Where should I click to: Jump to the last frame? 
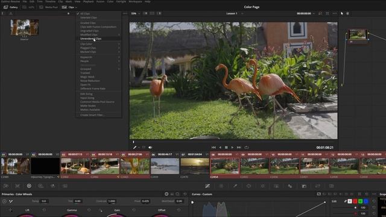click(x=239, y=147)
